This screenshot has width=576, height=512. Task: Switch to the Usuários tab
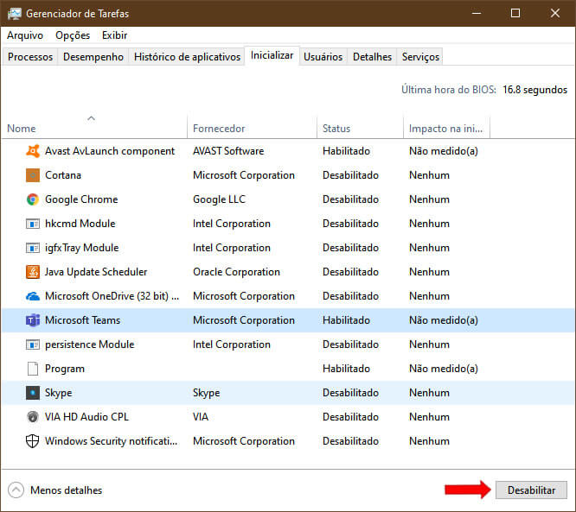323,57
